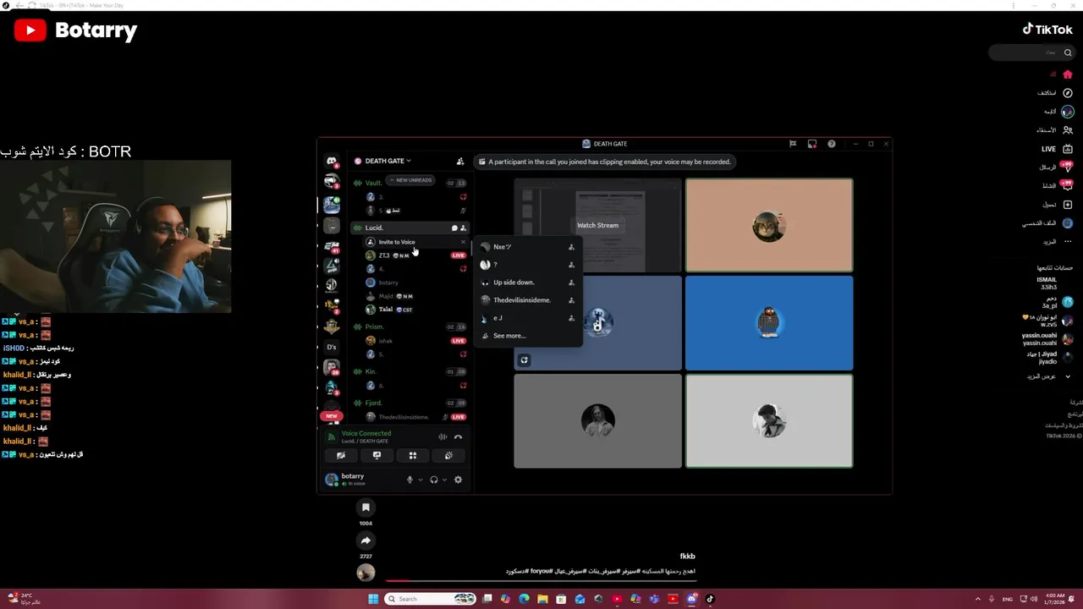Image resolution: width=1083 pixels, height=609 pixels.
Task: Bookmark the TikTok video
Action: click(366, 507)
